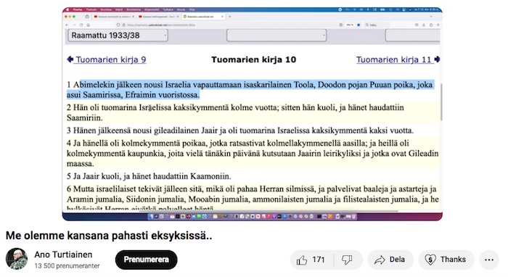Click the web page vertical scrollbar thumb
The image size is (508, 277).
[x=441, y=102]
